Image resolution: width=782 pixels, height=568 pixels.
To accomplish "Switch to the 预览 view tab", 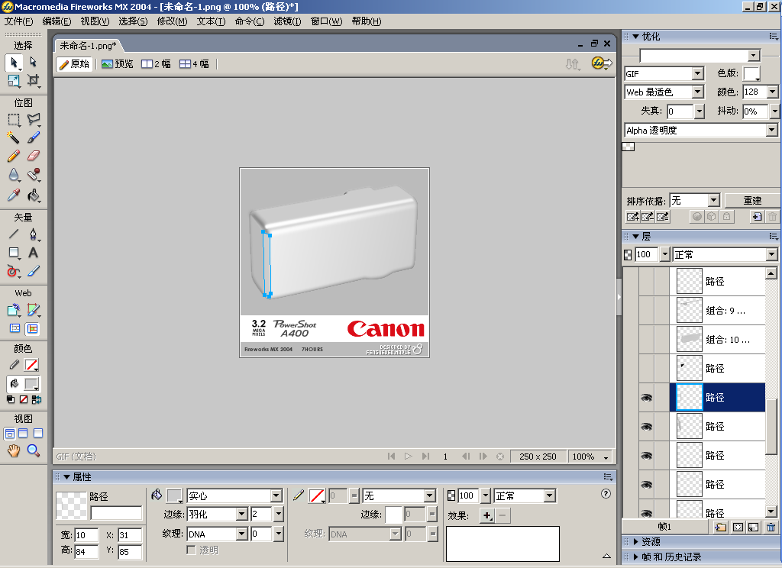I will click(x=117, y=64).
